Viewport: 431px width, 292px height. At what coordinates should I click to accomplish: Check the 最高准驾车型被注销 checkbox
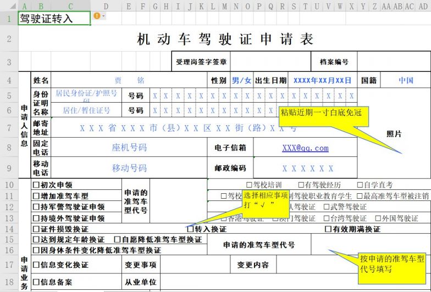pos(360,196)
